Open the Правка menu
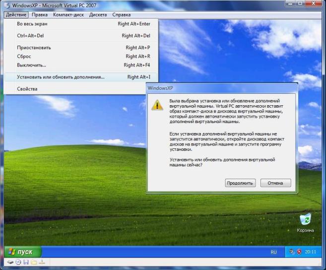 tap(40, 15)
